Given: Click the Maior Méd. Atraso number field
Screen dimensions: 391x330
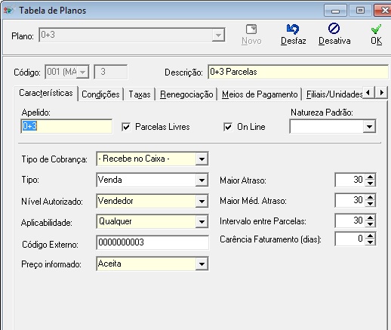Looking at the screenshot, I should coord(350,200).
